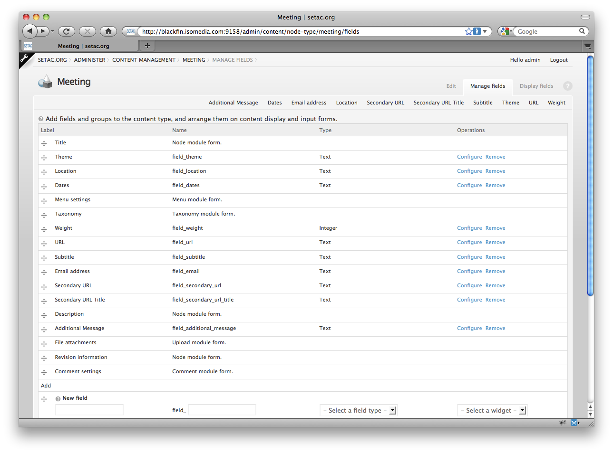Screen dimensions: 613x453
Task: Reload the page with the browser refresh icon
Action: pos(66,31)
